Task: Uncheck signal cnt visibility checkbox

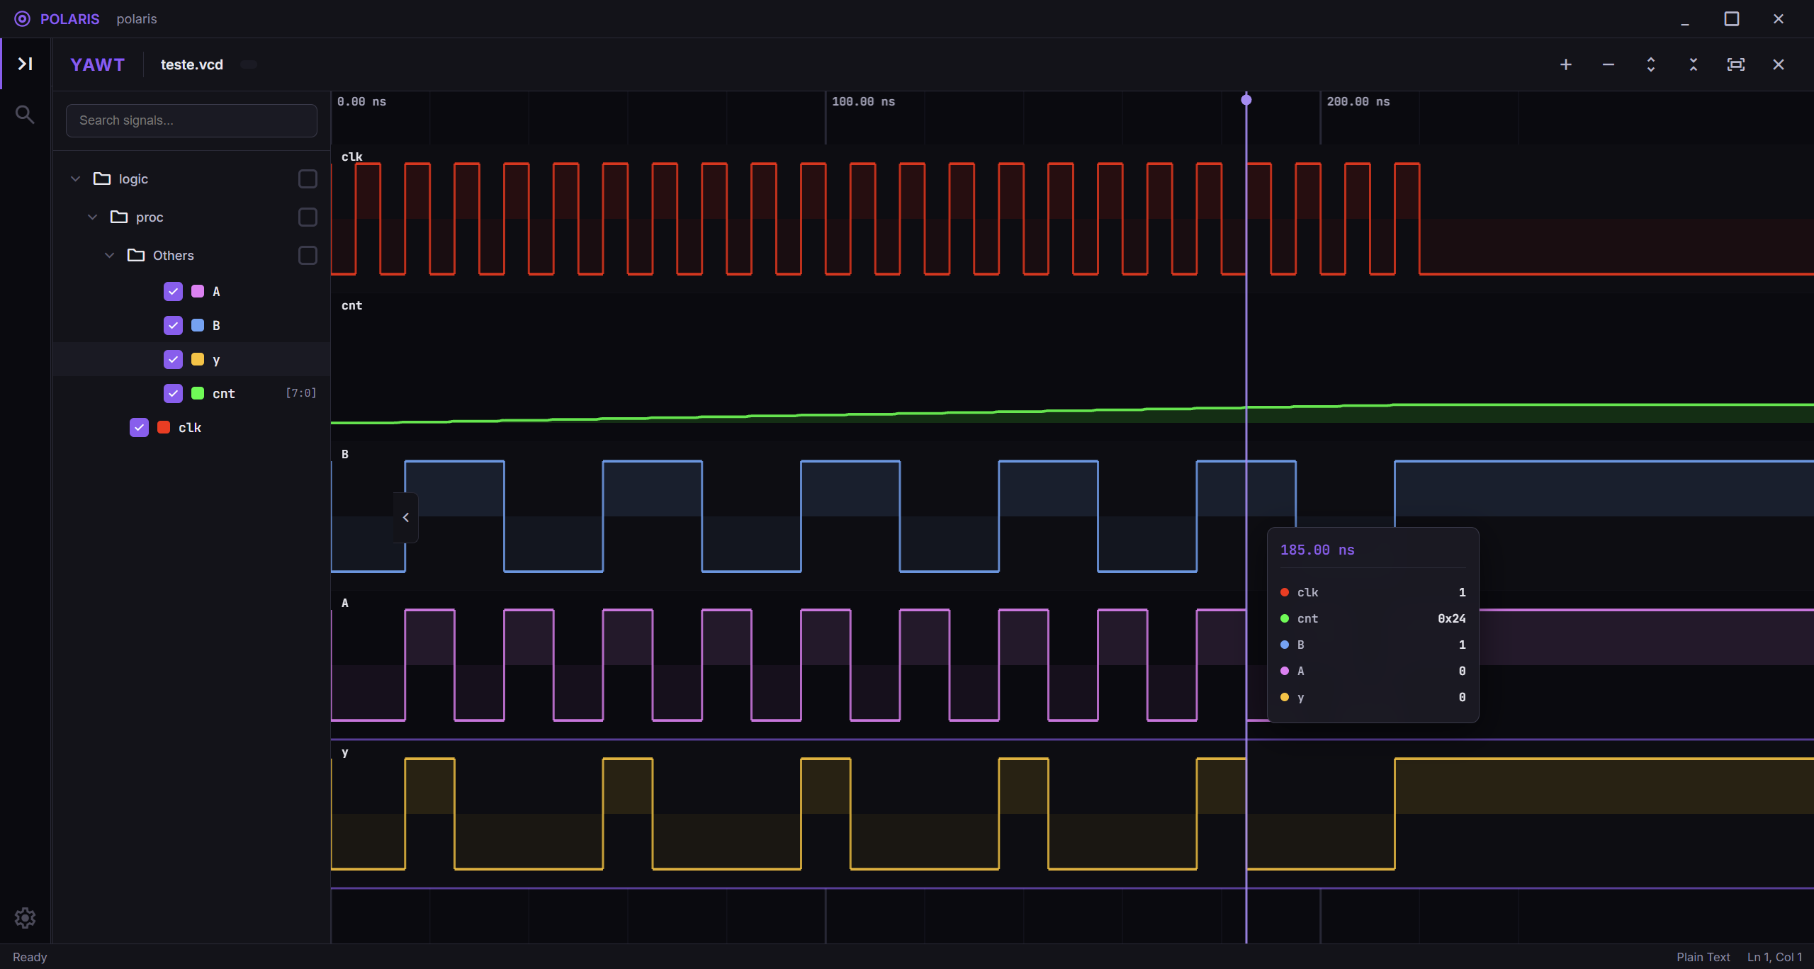Action: 173,393
